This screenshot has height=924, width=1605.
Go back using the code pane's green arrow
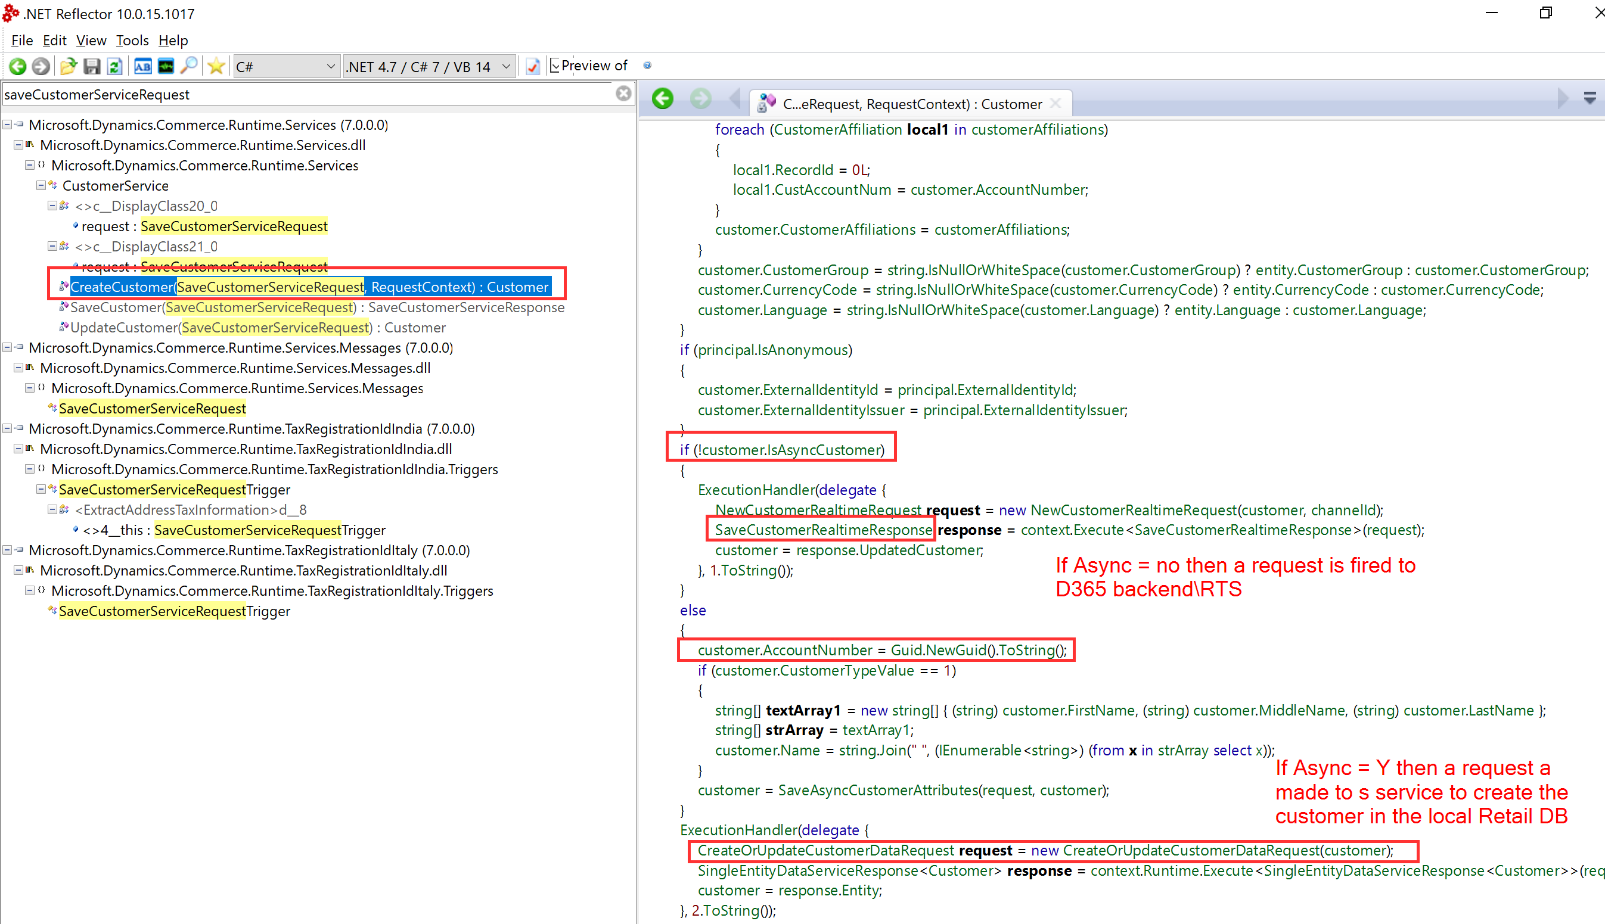[663, 98]
